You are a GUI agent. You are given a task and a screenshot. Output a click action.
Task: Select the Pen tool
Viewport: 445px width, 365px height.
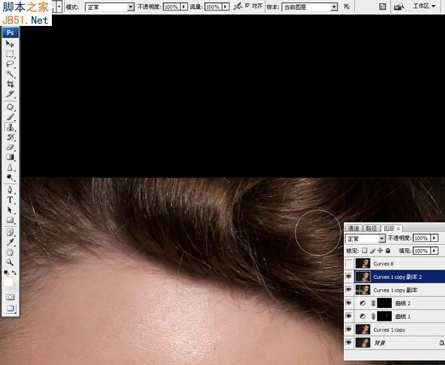pyautogui.click(x=10, y=190)
